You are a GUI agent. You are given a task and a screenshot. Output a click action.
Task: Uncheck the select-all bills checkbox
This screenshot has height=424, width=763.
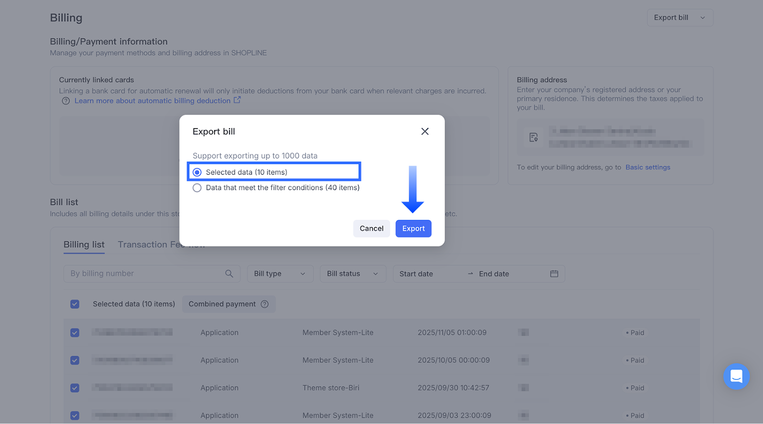coord(75,304)
